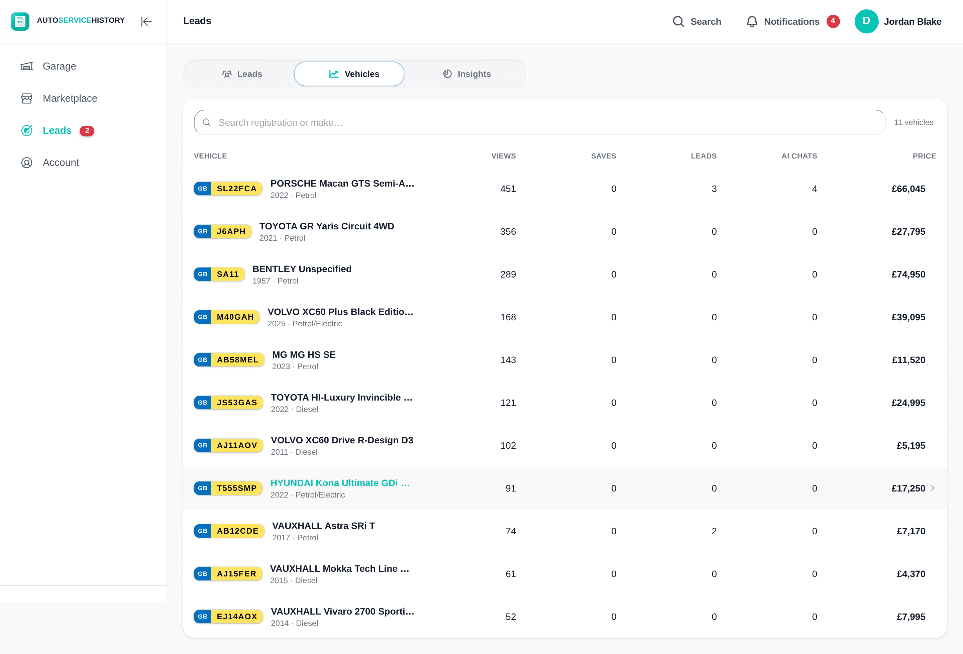Open the Garage icon in the sidebar

[27, 66]
